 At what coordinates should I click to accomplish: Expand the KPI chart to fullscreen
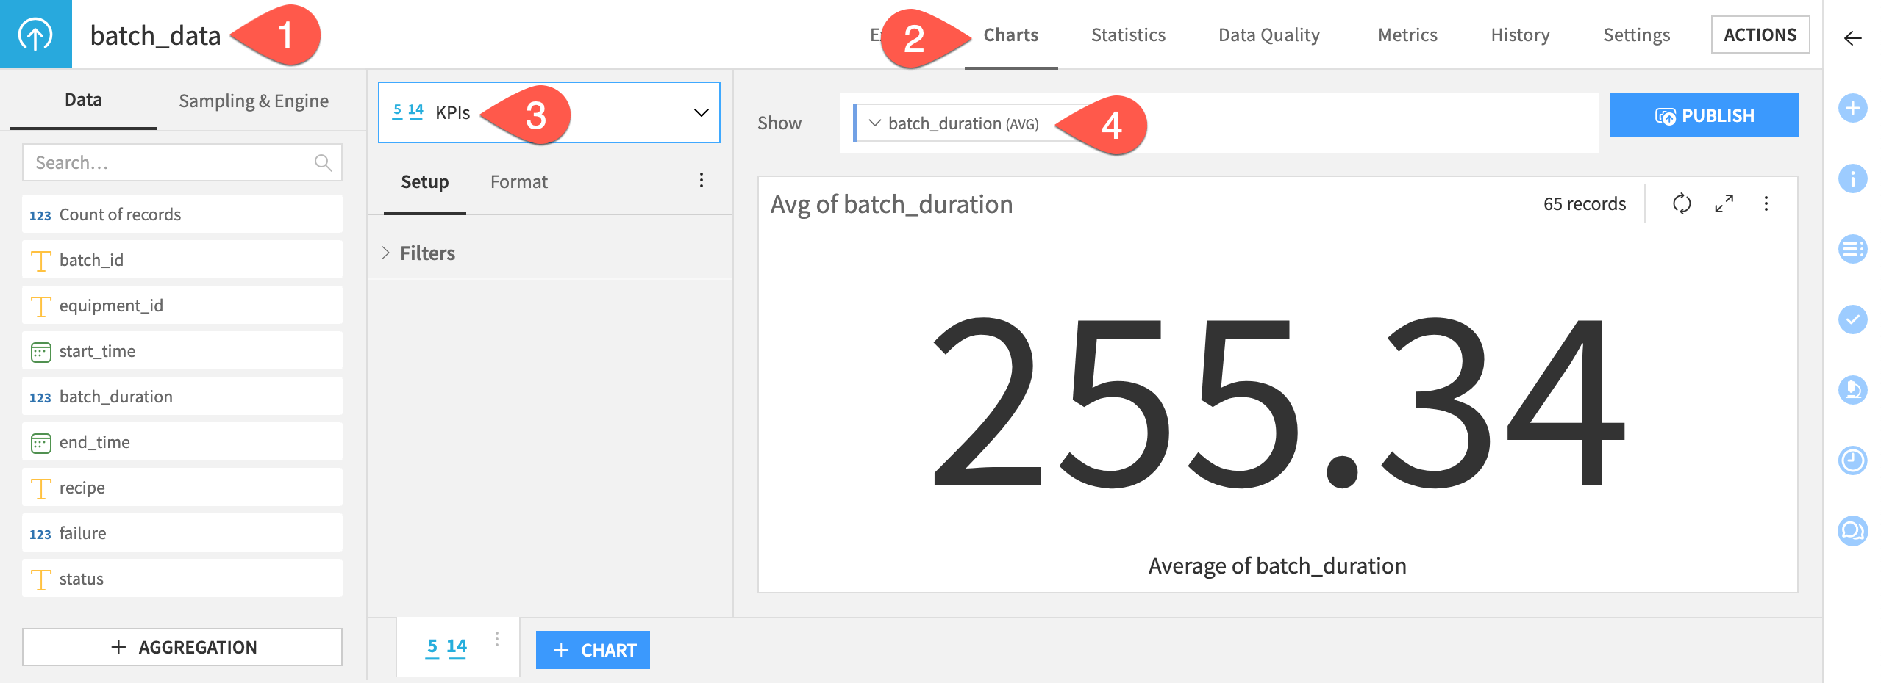(x=1724, y=205)
